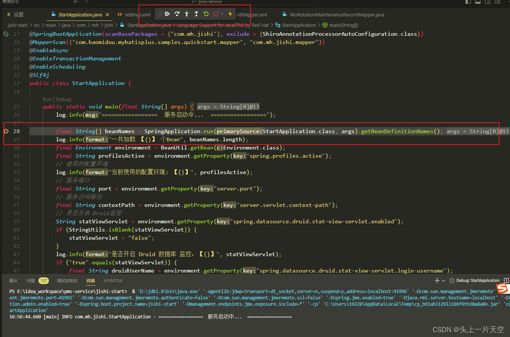Click the @EnableScheduling annotation
The width and height of the screenshot is (510, 337).
point(57,67)
